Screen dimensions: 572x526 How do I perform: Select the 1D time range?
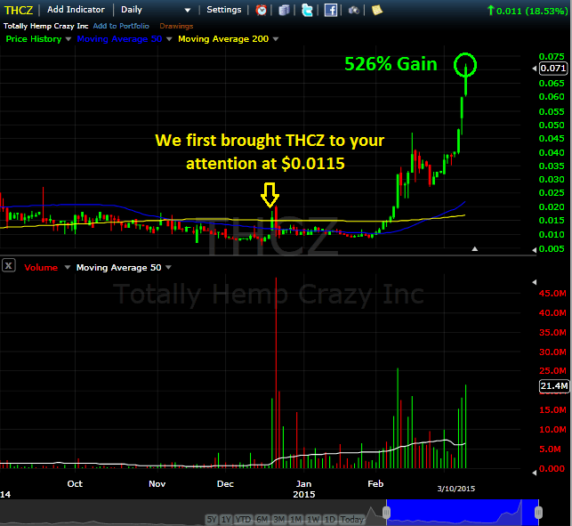(330, 519)
